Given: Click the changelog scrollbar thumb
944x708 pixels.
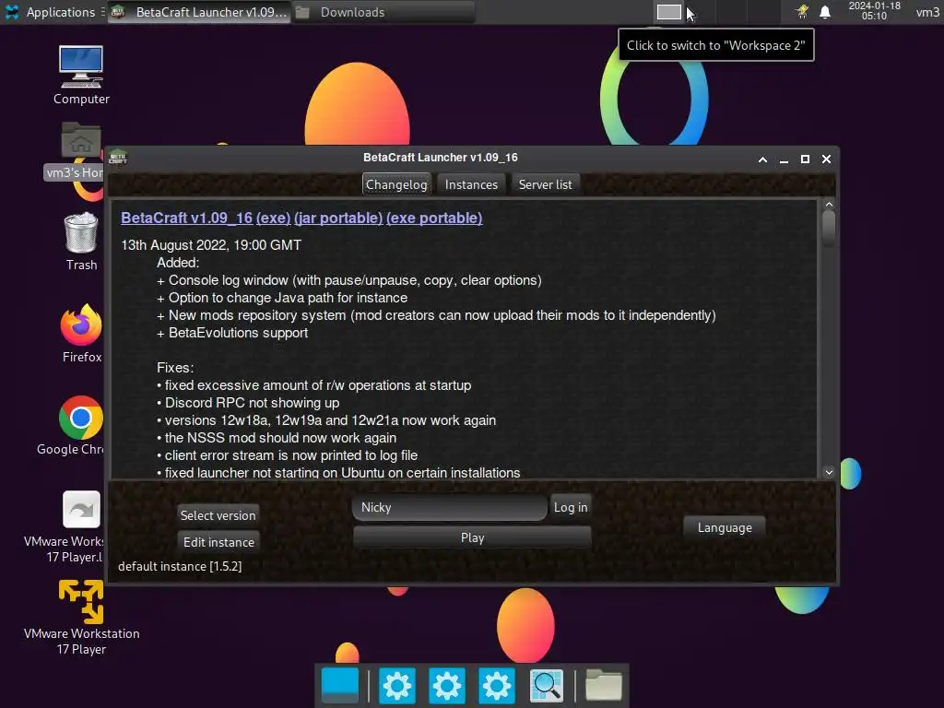Looking at the screenshot, I should coord(829,227).
